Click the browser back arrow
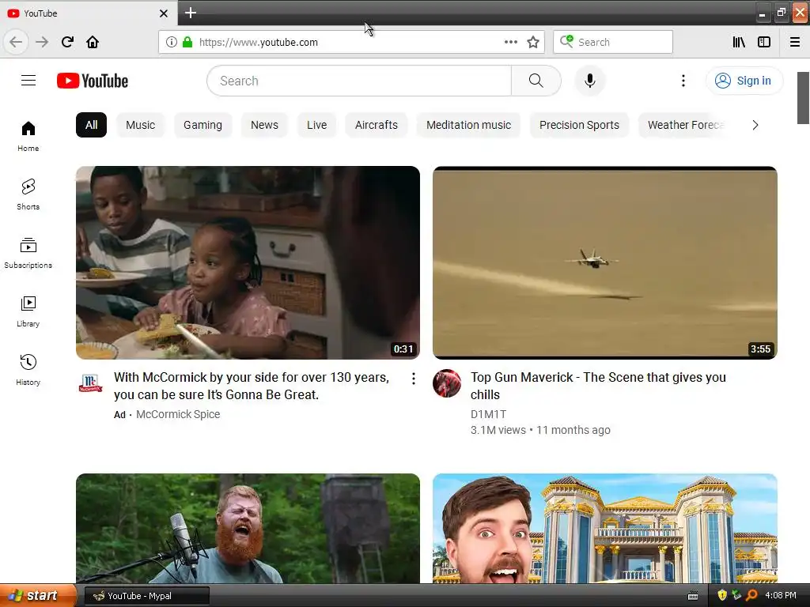Image resolution: width=810 pixels, height=607 pixels. pos(16,42)
